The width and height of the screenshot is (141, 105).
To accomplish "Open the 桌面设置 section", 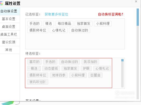I will point(10,27).
